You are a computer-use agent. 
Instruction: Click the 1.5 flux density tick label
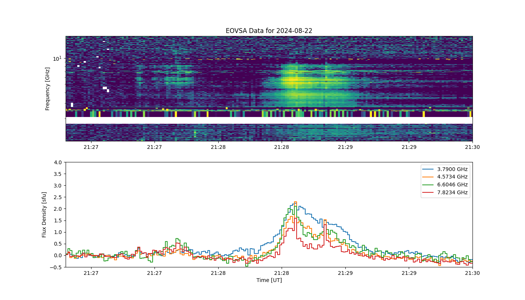[x=58, y=220]
